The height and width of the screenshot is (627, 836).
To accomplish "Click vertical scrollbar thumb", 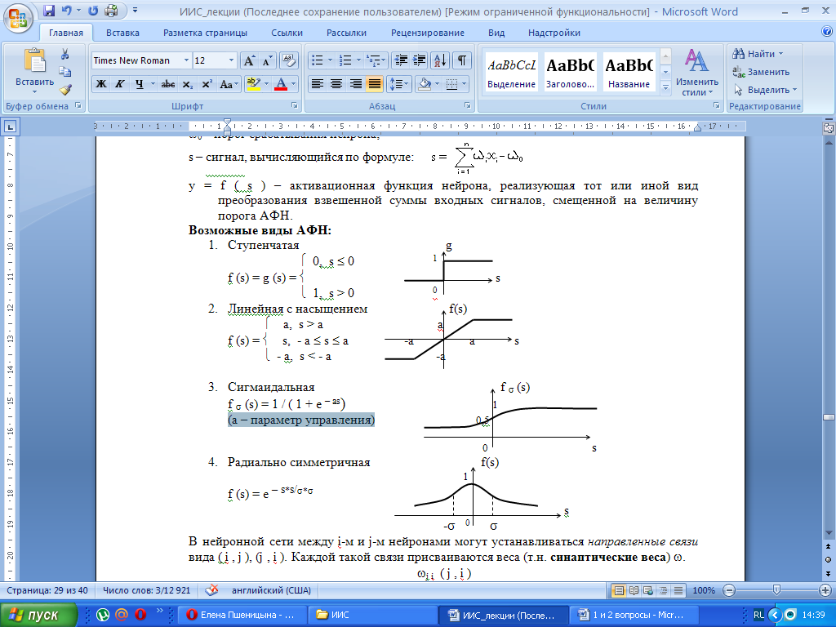I will [828, 417].
